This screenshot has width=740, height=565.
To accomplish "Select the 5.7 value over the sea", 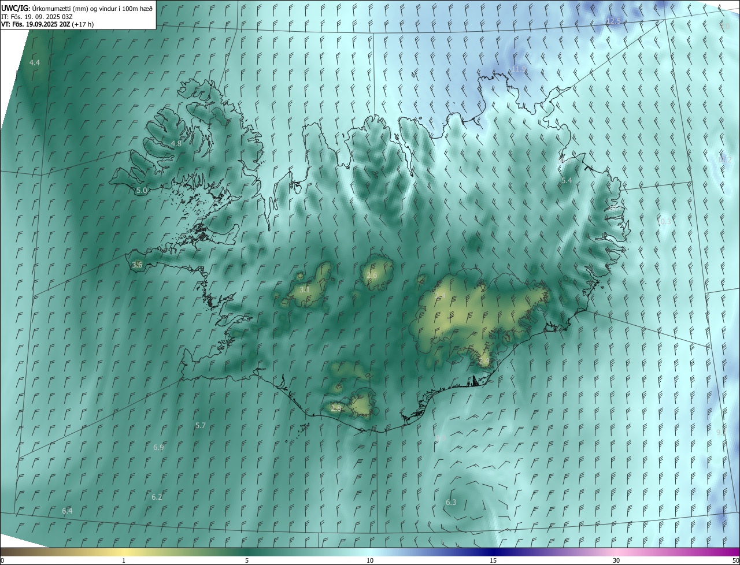I will pyautogui.click(x=201, y=425).
